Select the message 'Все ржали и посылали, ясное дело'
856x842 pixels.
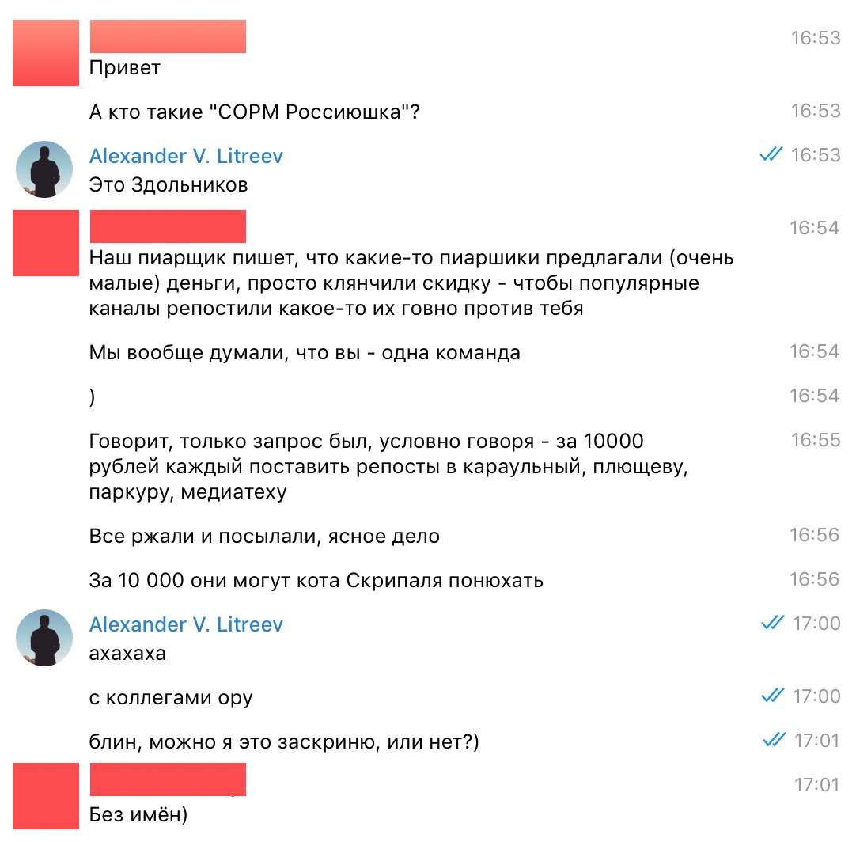coord(264,537)
